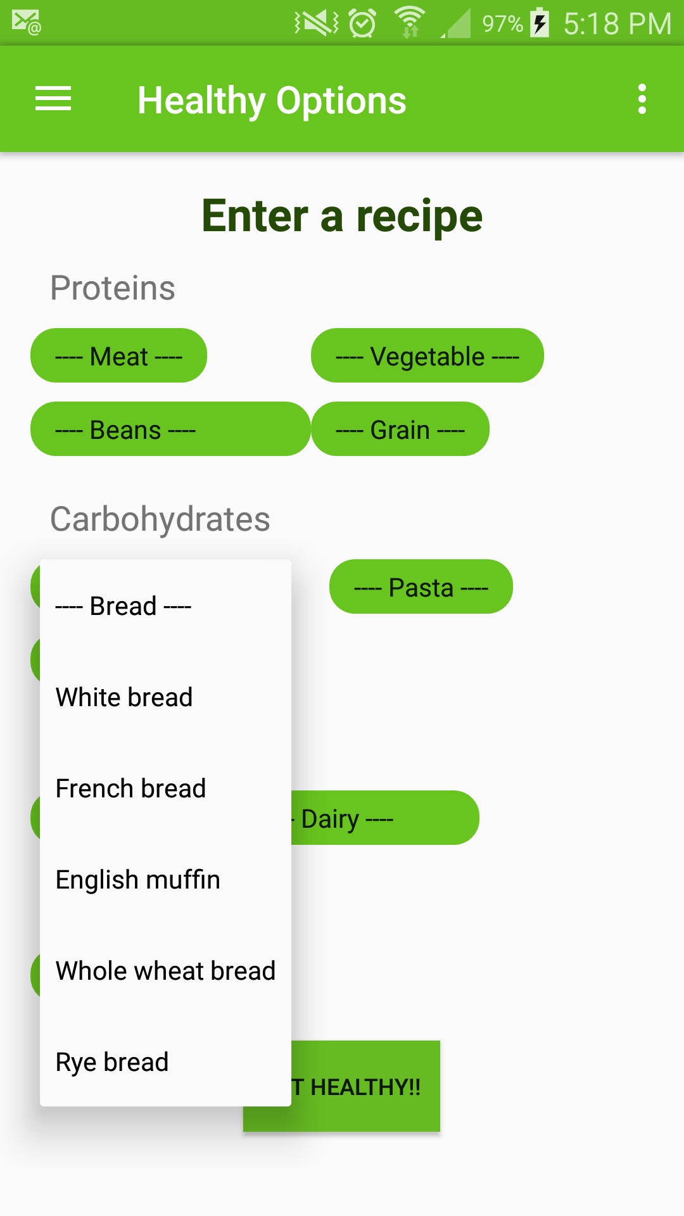Viewport: 684px width, 1216px height.
Task: Open the hamburger navigation menu
Action: click(53, 99)
